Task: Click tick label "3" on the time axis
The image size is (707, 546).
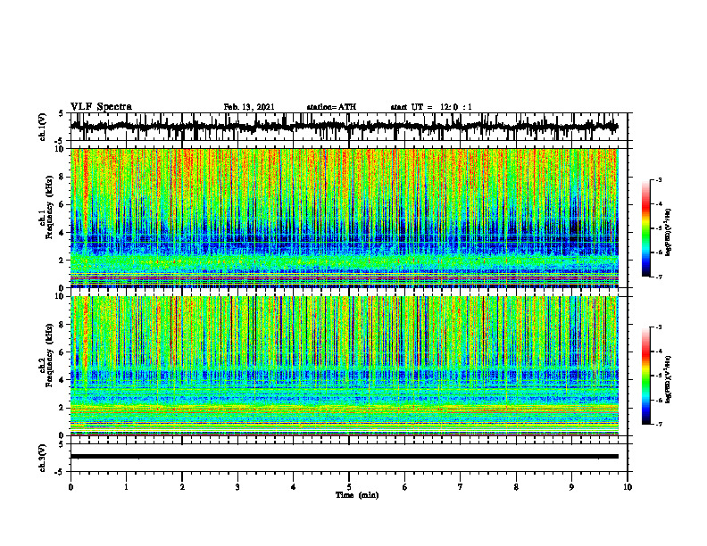Action: coord(237,487)
